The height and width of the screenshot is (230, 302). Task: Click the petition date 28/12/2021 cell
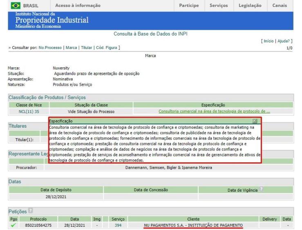coord(74,225)
